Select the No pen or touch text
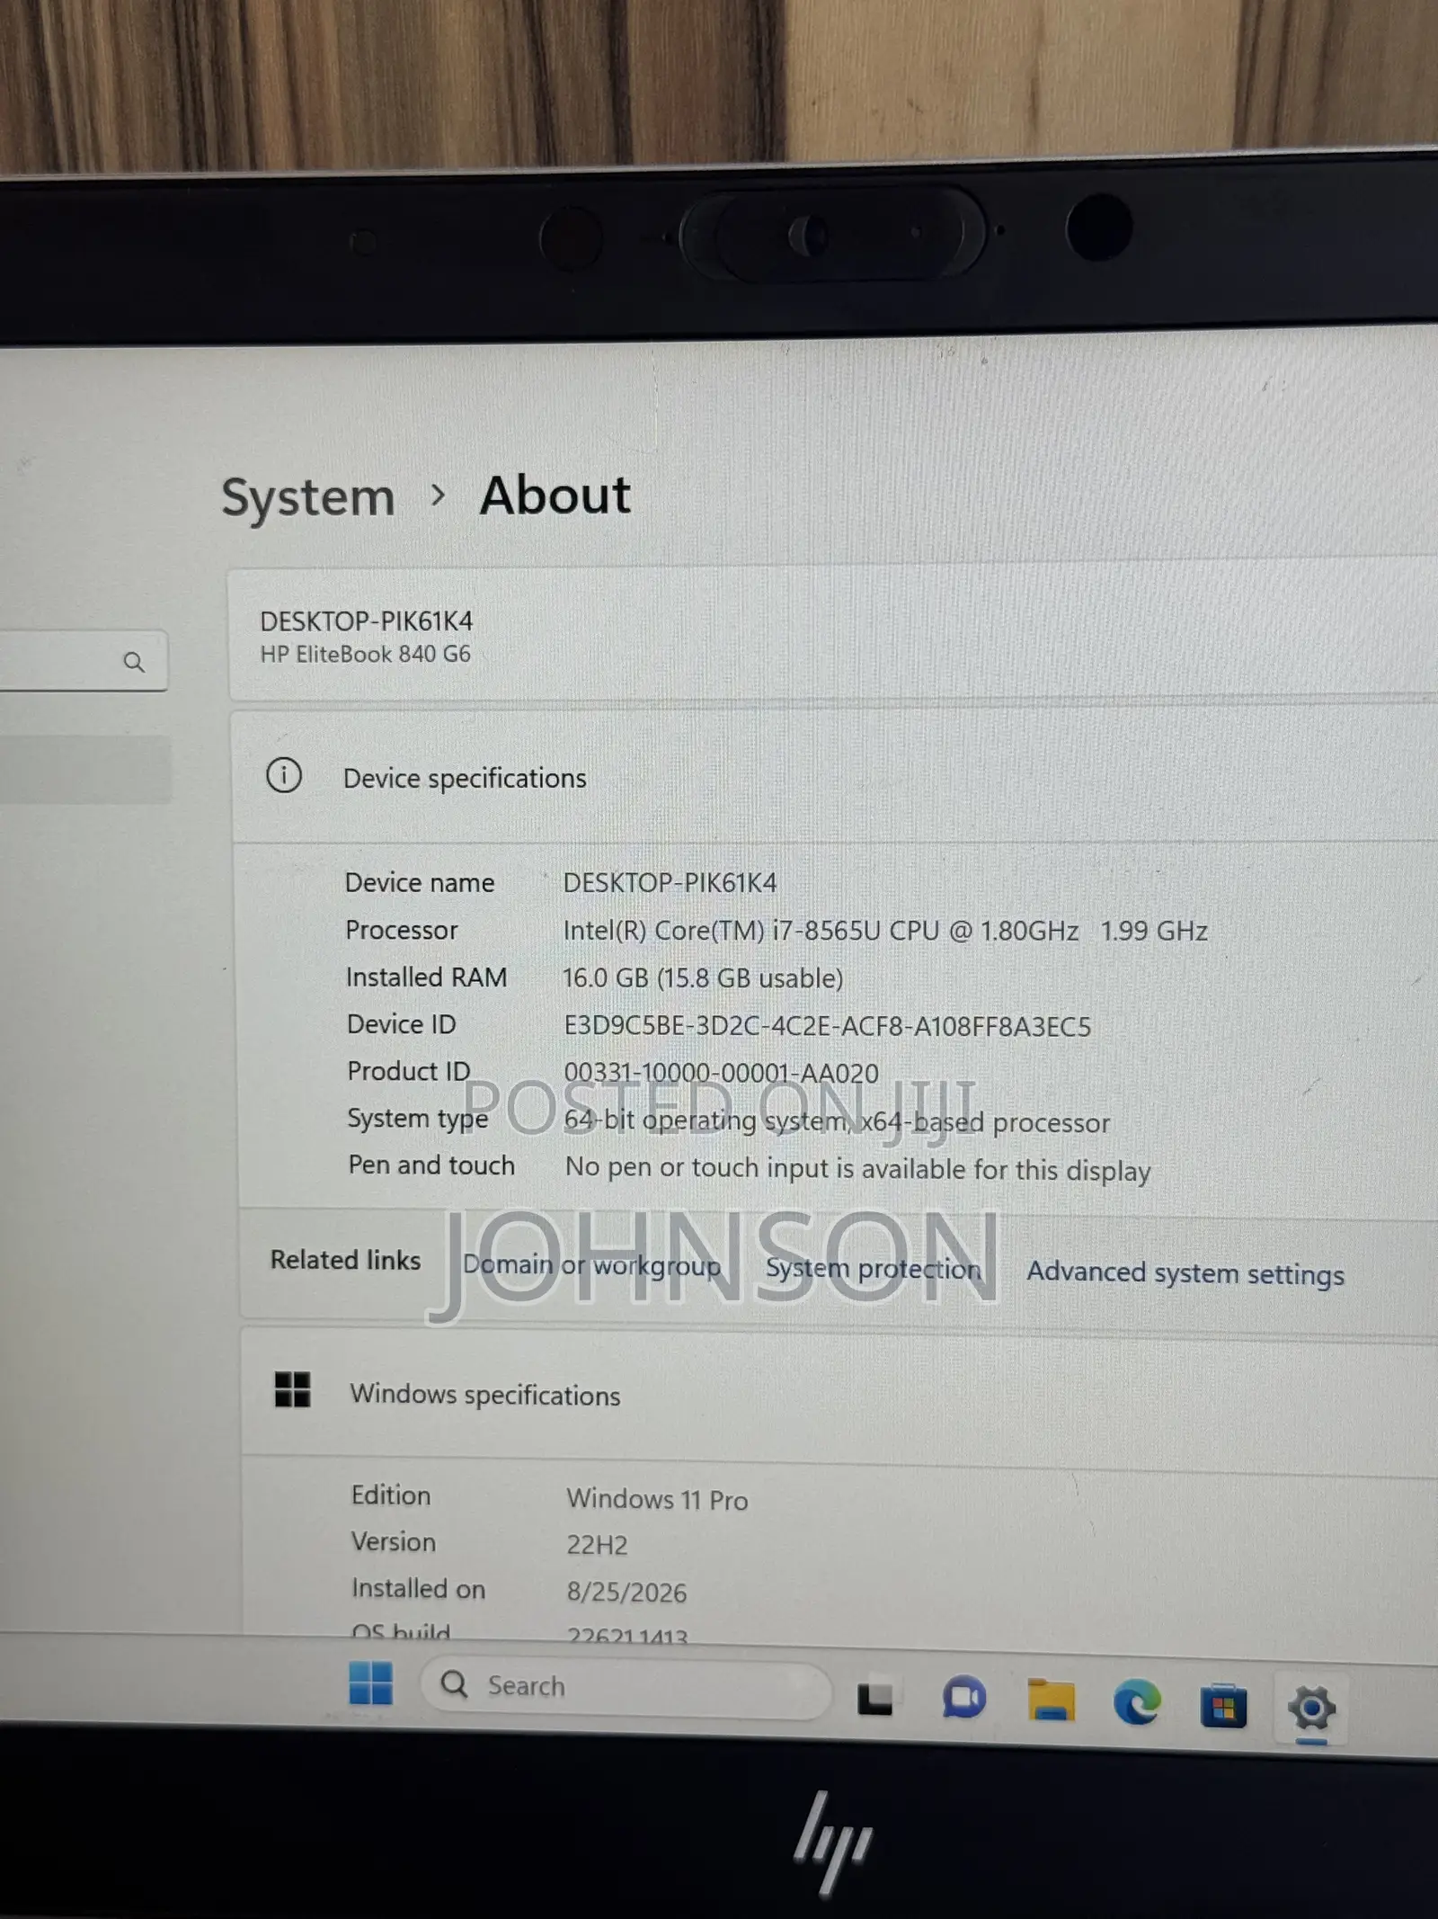 click(858, 1169)
